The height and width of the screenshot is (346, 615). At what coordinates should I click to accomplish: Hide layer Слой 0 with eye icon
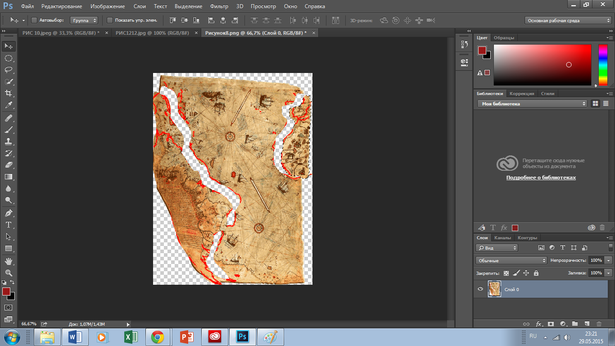480,289
